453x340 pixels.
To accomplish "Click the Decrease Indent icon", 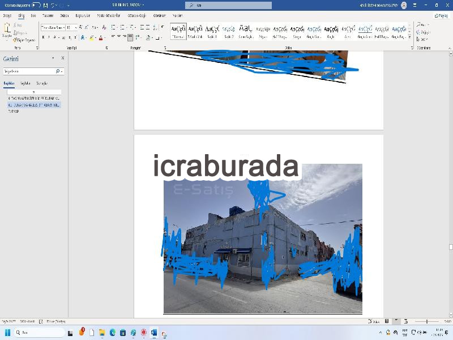I will pos(142,27).
